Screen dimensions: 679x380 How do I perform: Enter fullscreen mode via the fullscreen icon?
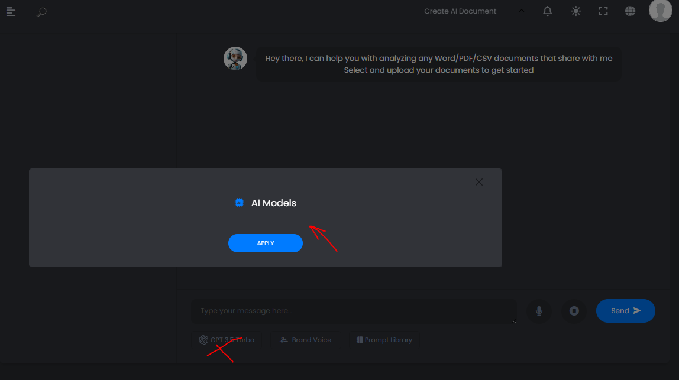(603, 11)
